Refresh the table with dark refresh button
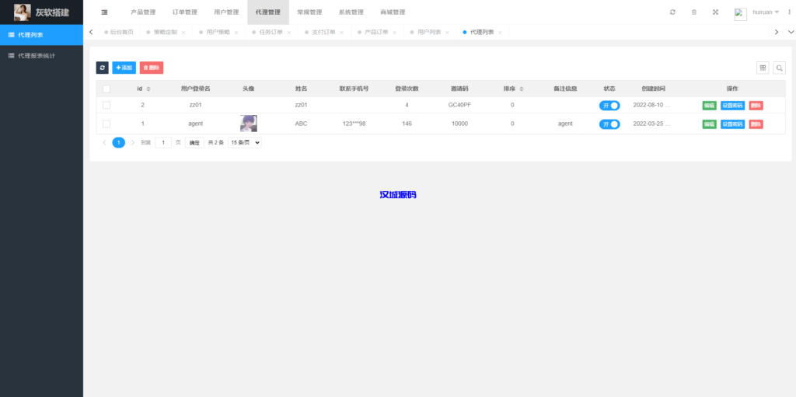 pyautogui.click(x=102, y=68)
